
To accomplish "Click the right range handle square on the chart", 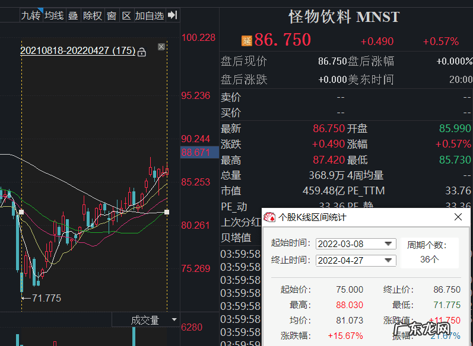I will click(167, 212).
